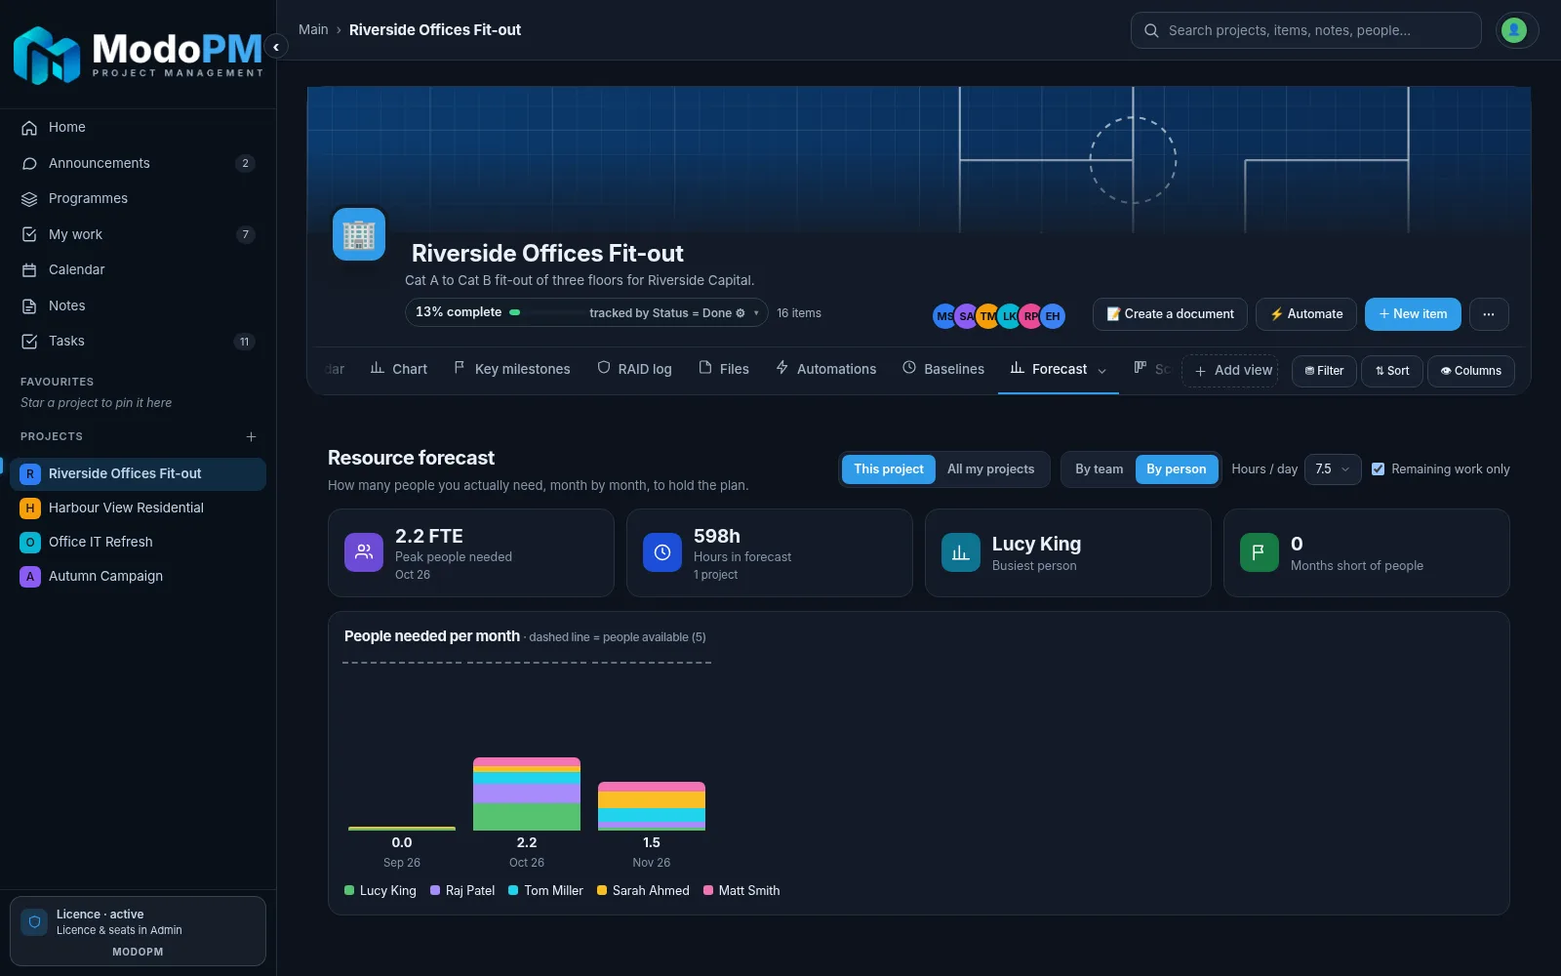1561x976 pixels.
Task: Click Create a document button
Action: 1170,314
